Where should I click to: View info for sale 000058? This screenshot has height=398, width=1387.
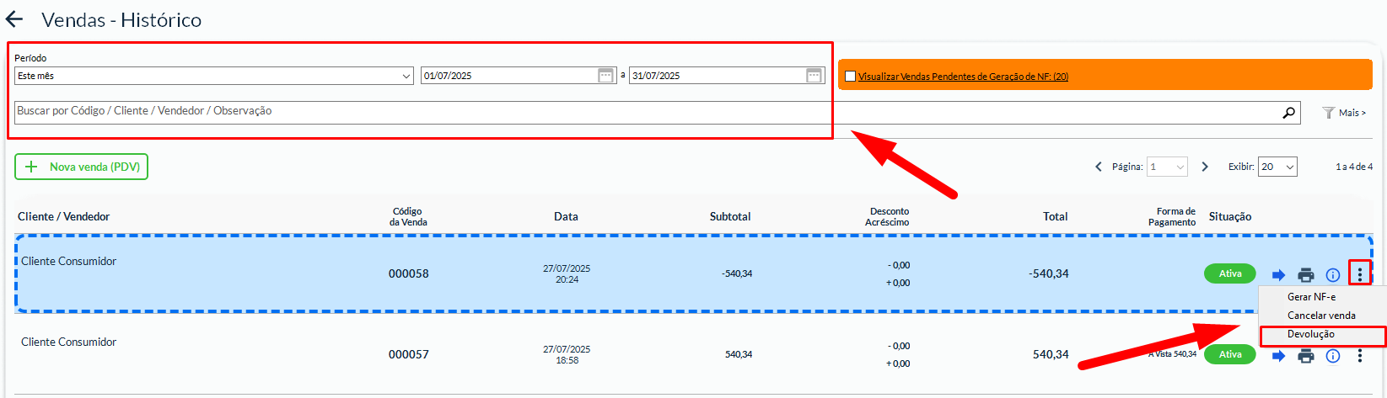tap(1333, 274)
